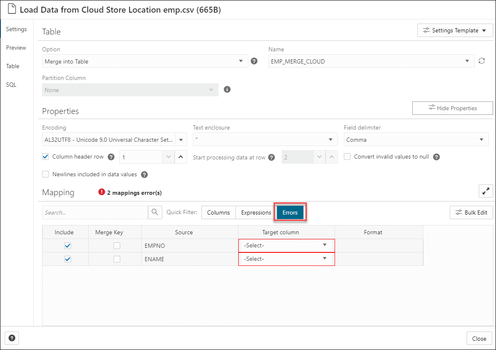Image resolution: width=496 pixels, height=350 pixels.
Task: Expand the mapping grid with the arrows icon
Action: click(x=486, y=191)
